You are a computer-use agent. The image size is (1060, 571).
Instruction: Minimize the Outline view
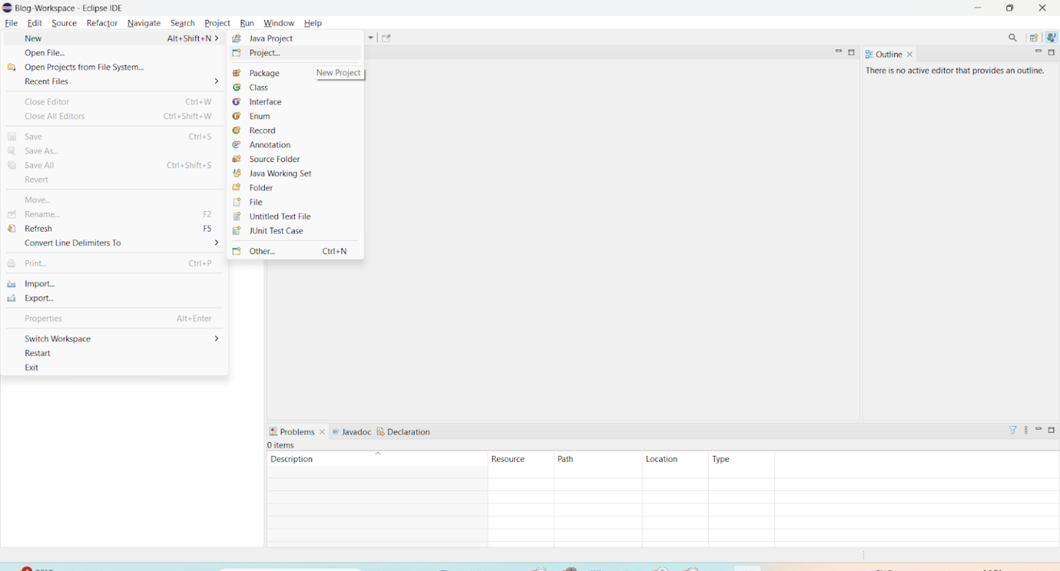click(1038, 50)
